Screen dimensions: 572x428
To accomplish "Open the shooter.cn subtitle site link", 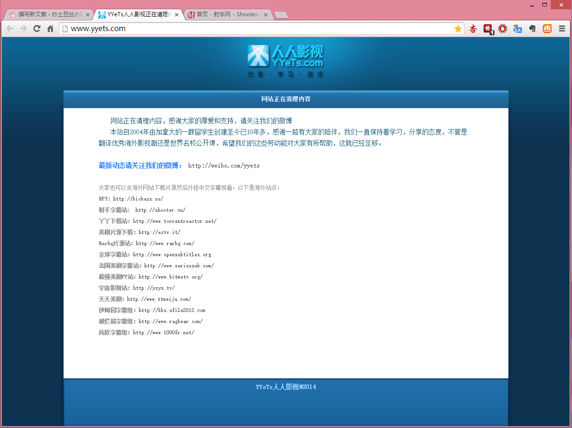I will pyautogui.click(x=160, y=210).
